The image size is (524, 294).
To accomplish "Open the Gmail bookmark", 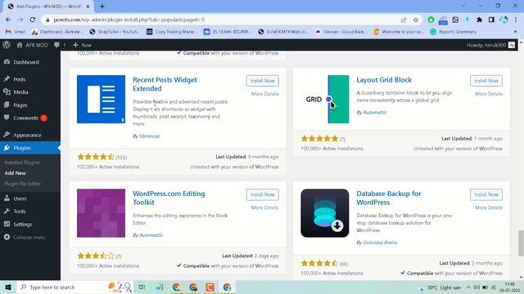I will coord(16,32).
